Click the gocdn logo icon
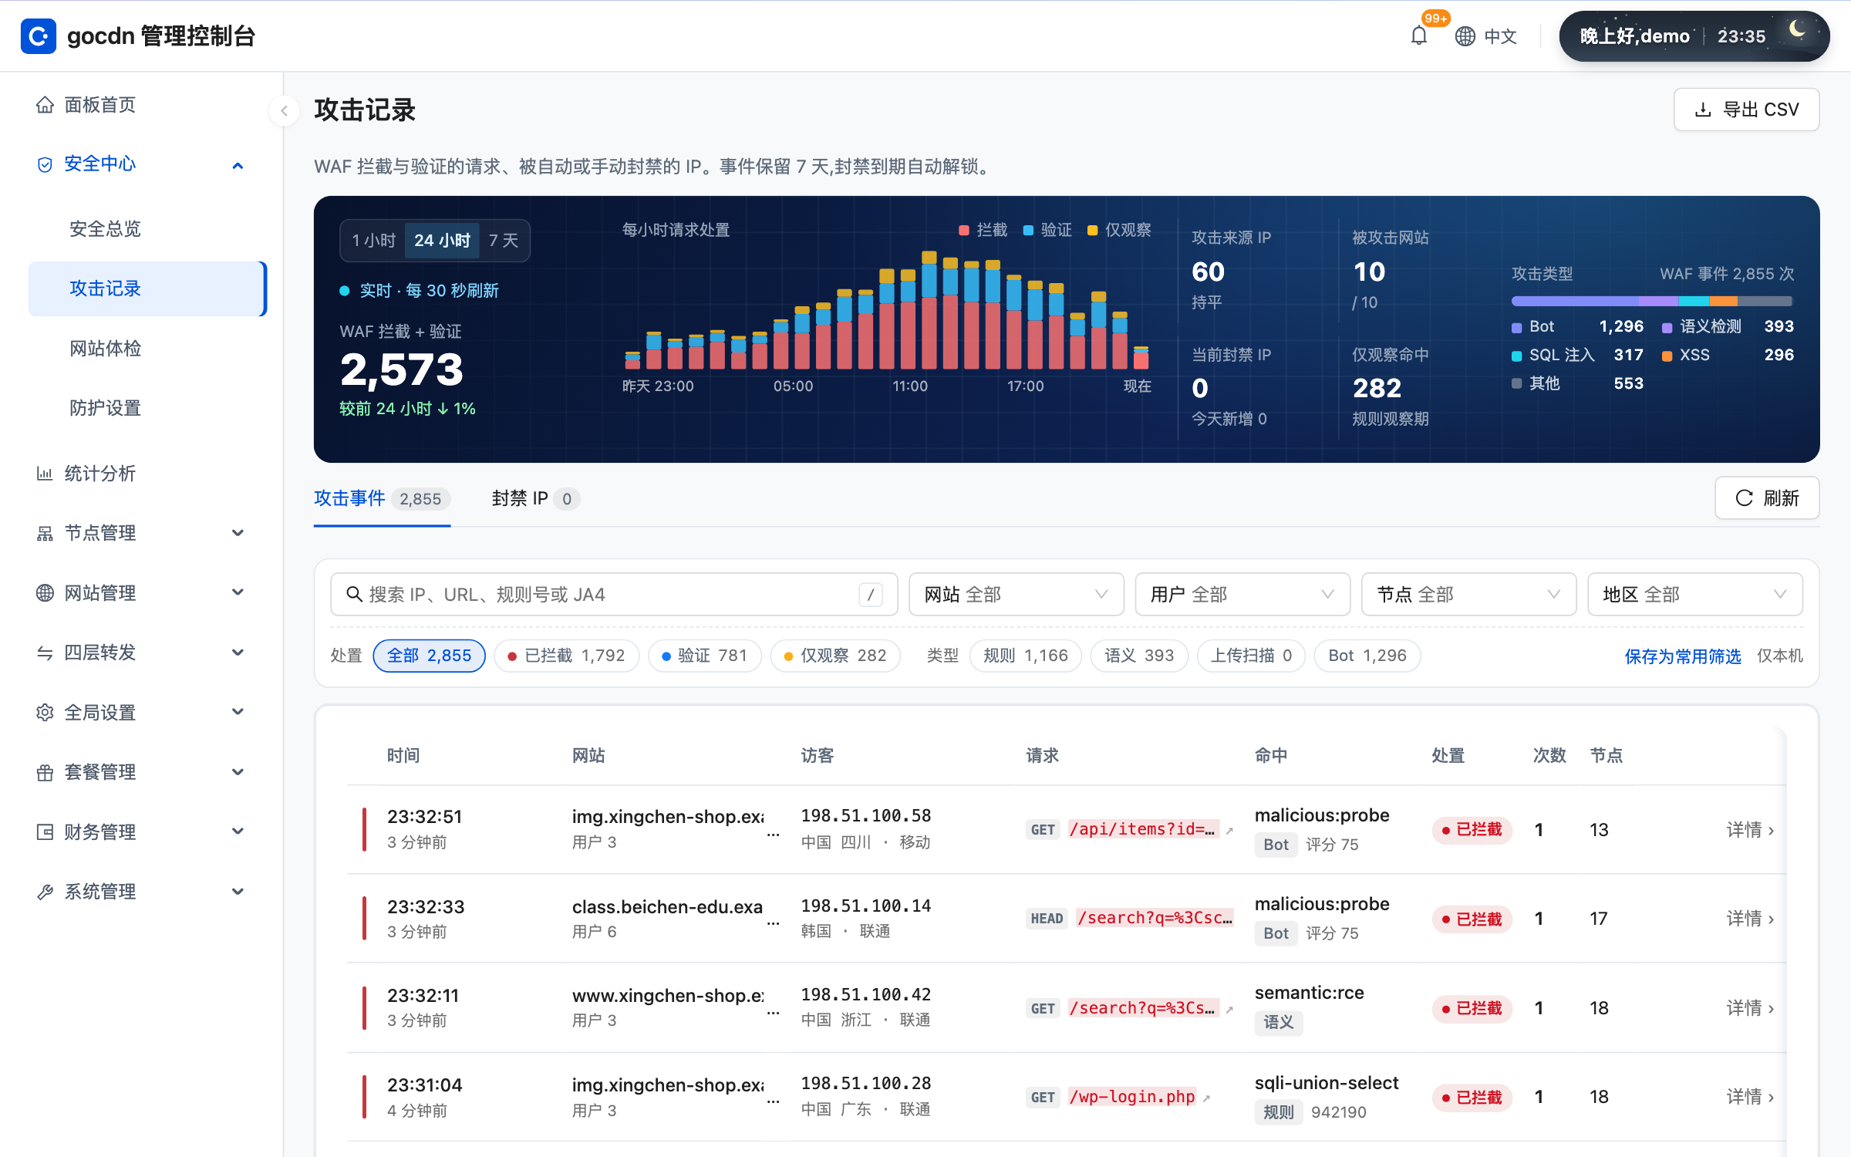 click(39, 36)
